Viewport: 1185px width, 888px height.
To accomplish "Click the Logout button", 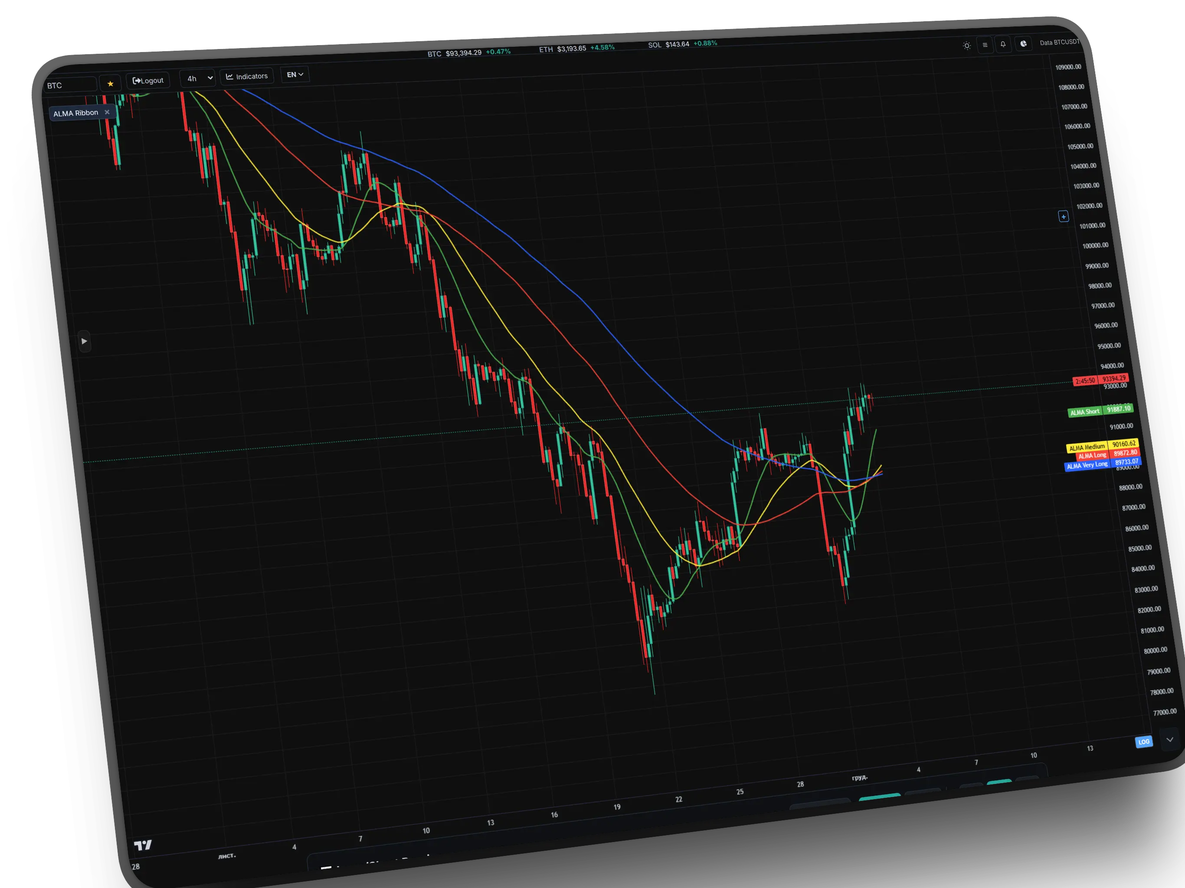I will (148, 80).
